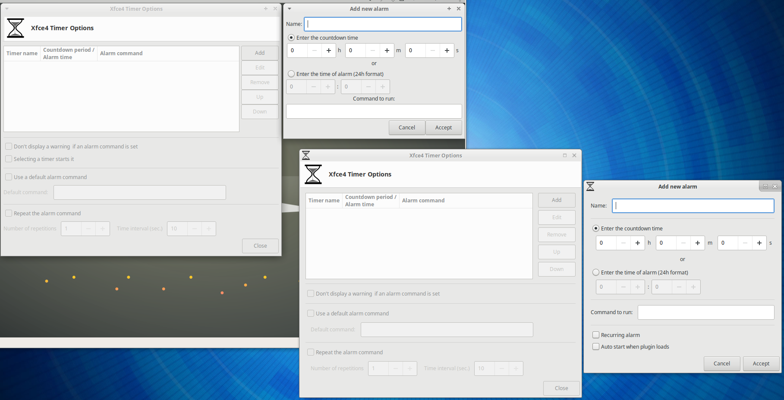Open window menu arrow in upper Add new alarm titlebar
The width and height of the screenshot is (784, 400).
(290, 9)
